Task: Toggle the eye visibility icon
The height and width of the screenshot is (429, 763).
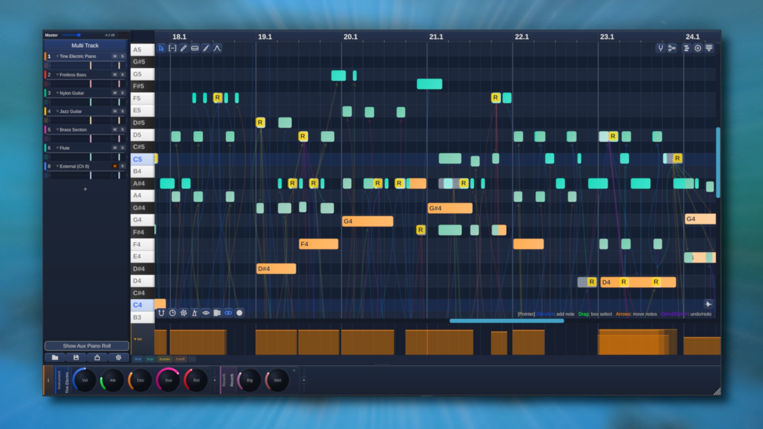Action: [206, 313]
